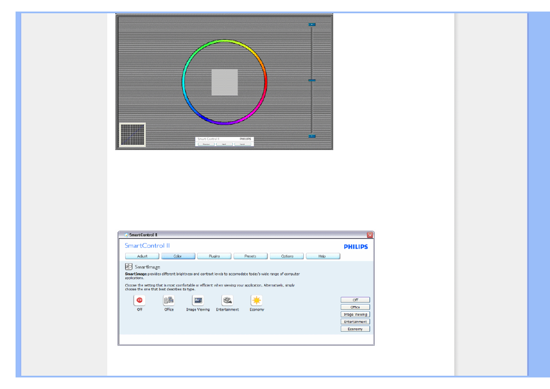Activate the Economy sun icon
This screenshot has height=389, width=550.
click(x=257, y=300)
